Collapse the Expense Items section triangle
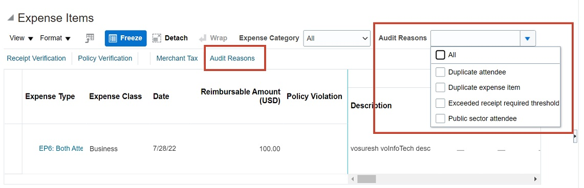The image size is (584, 188). point(11,17)
